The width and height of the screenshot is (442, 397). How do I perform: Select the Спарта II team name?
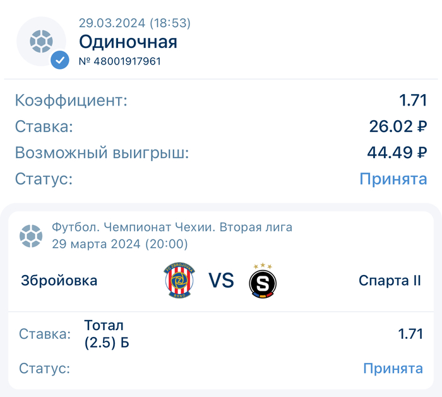point(389,281)
